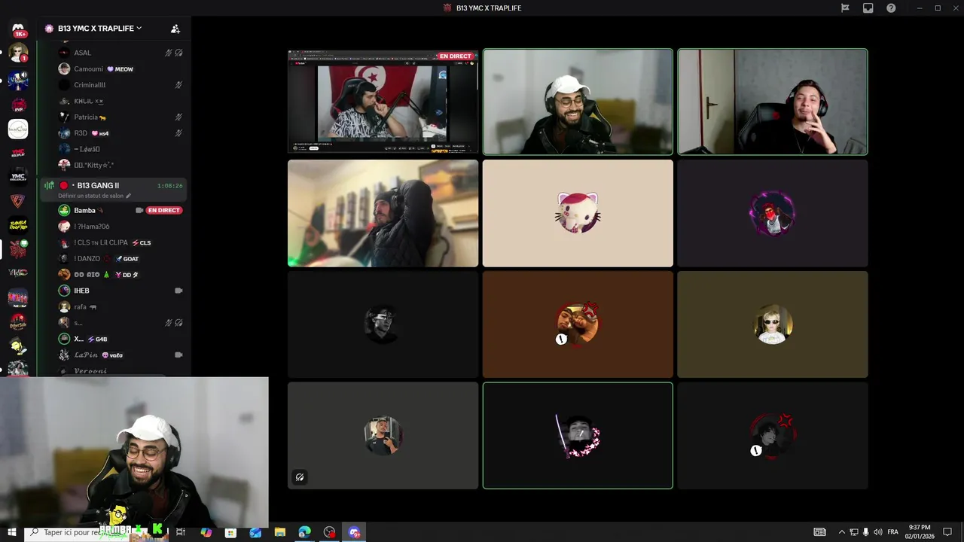This screenshot has width=964, height=542.
Task: Select the Hello Kitty avatar tile
Action: (578, 213)
